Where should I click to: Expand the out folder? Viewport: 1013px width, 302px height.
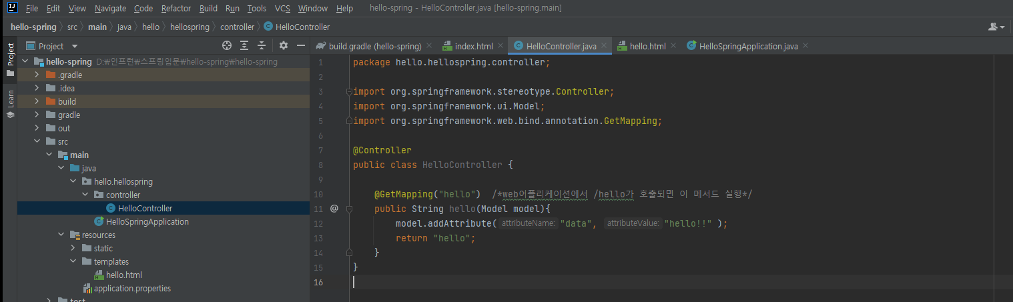37,128
